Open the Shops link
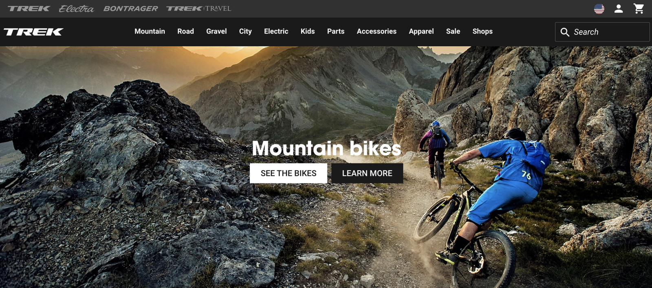 click(482, 31)
